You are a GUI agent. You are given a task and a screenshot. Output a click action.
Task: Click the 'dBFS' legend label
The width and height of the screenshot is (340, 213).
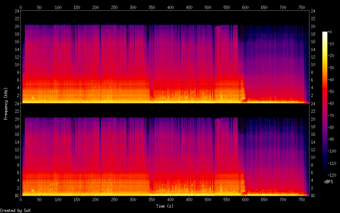[328, 182]
